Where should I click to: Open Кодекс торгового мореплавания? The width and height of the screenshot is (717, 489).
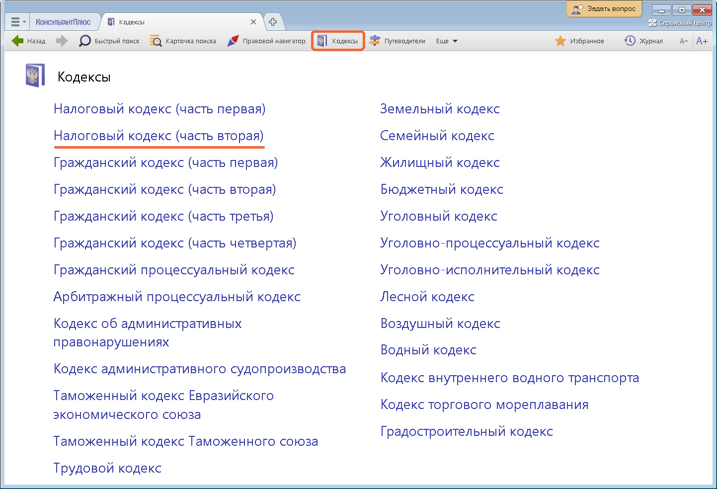point(484,405)
